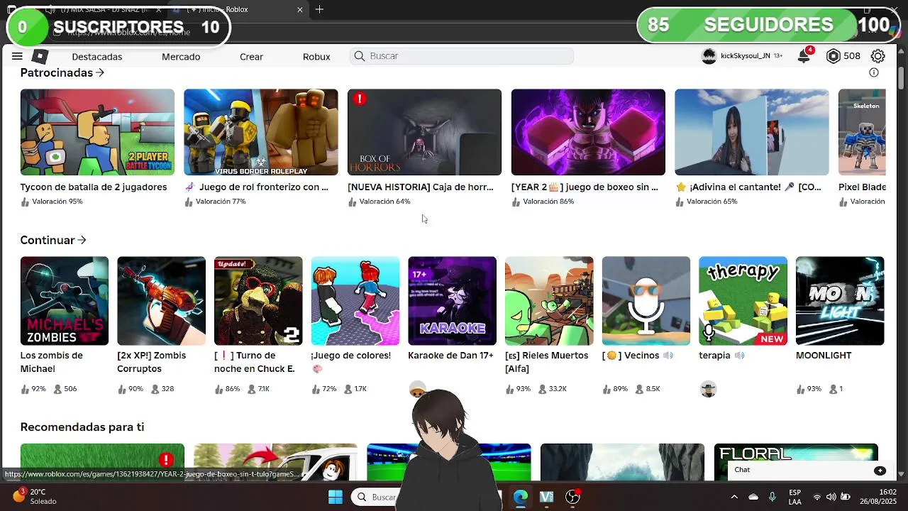Open MOONLIGHT game thumbnail
This screenshot has height=511, width=908.
[x=840, y=301]
